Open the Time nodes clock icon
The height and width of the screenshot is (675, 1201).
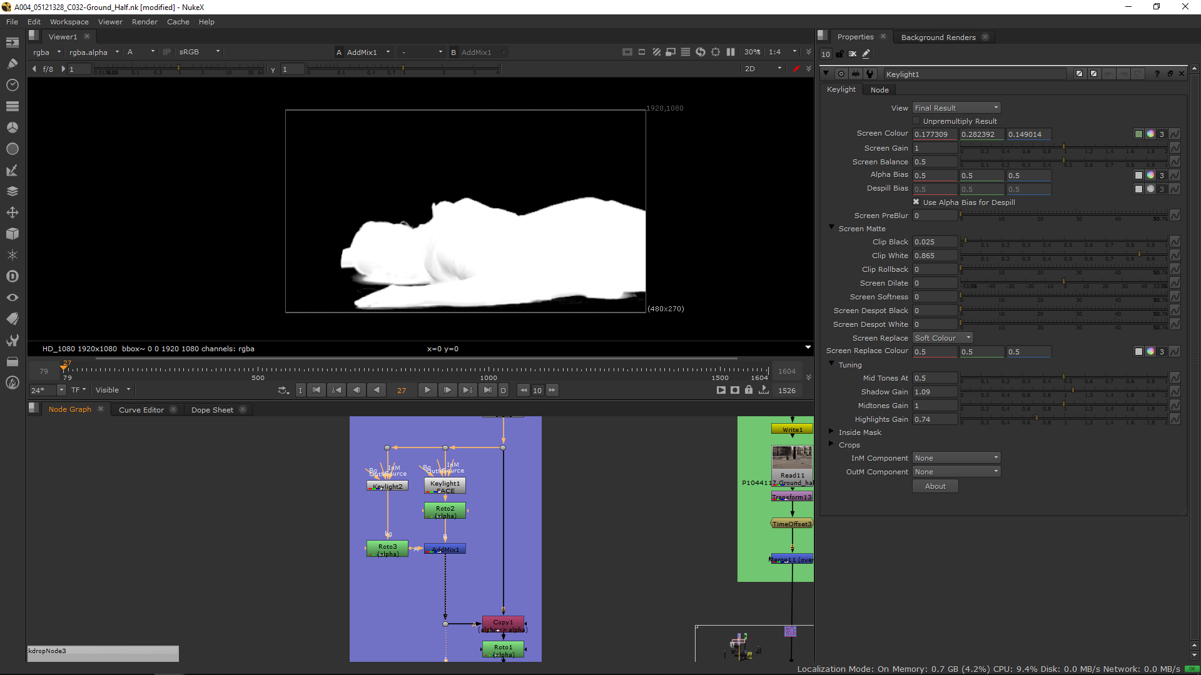coord(12,85)
